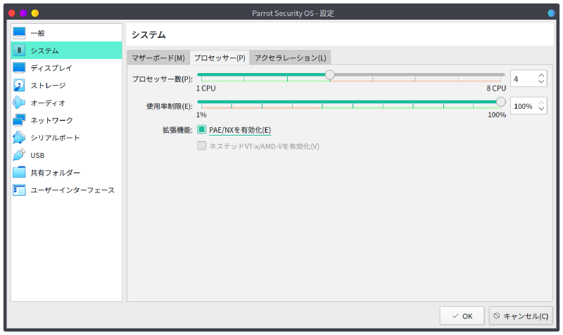Click the ストレージ disk icon
Screen dimensions: 563x335
coord(19,85)
